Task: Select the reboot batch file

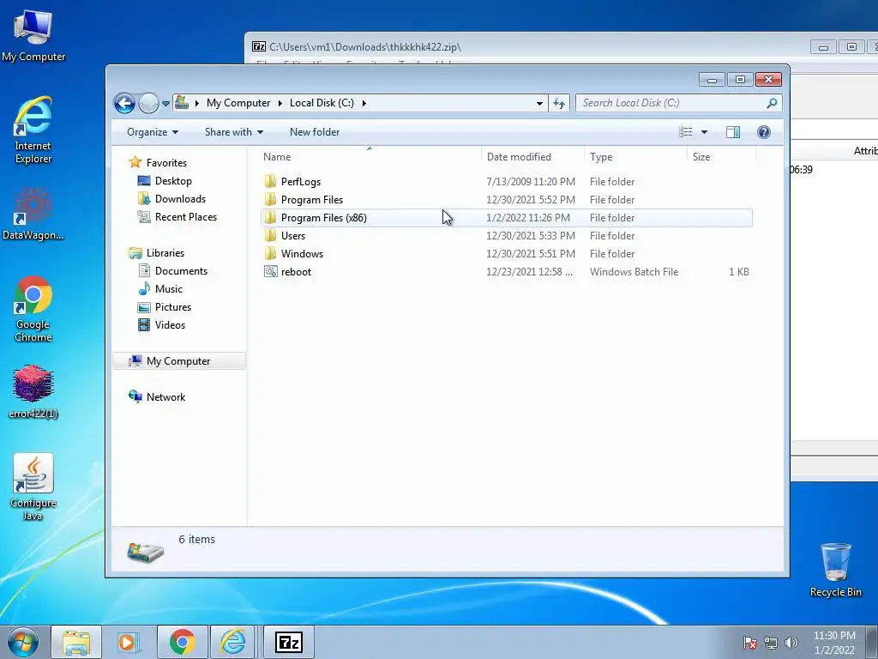Action: [x=507, y=271]
